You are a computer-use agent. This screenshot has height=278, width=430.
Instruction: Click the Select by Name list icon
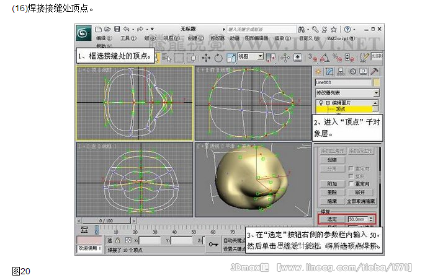click(166, 58)
